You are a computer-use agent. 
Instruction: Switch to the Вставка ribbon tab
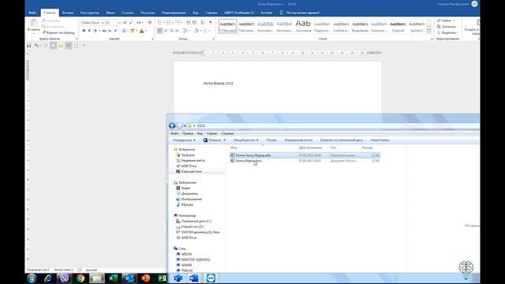68,13
